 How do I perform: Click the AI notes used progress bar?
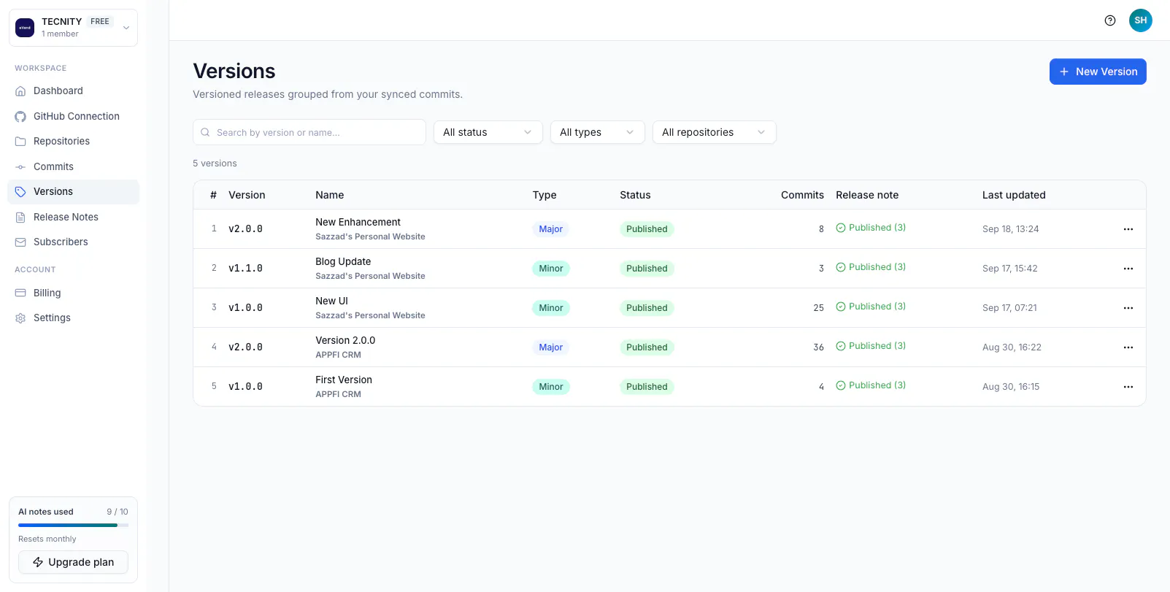coord(73,525)
